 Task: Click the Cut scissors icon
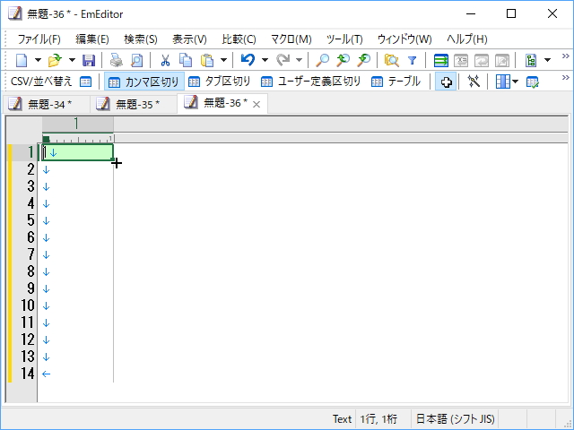pyautogui.click(x=165, y=60)
